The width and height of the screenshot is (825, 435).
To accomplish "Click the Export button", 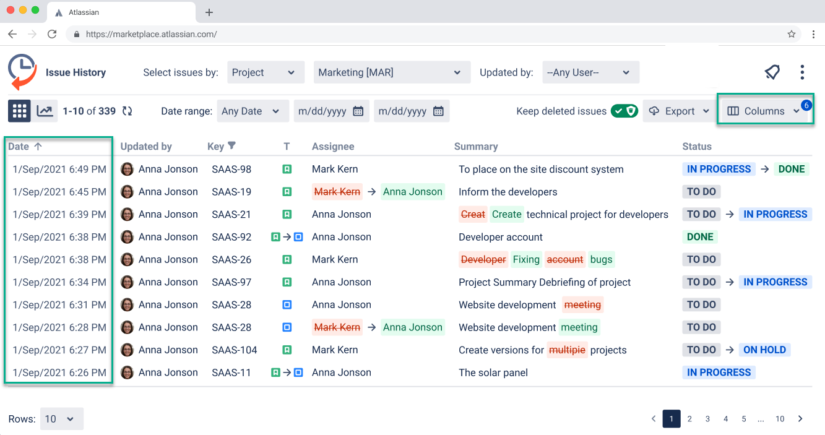I will 679,111.
